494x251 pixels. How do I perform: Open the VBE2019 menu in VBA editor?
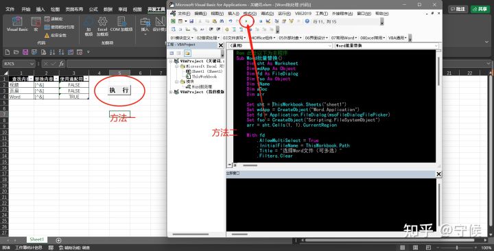pyautogui.click(x=303, y=14)
